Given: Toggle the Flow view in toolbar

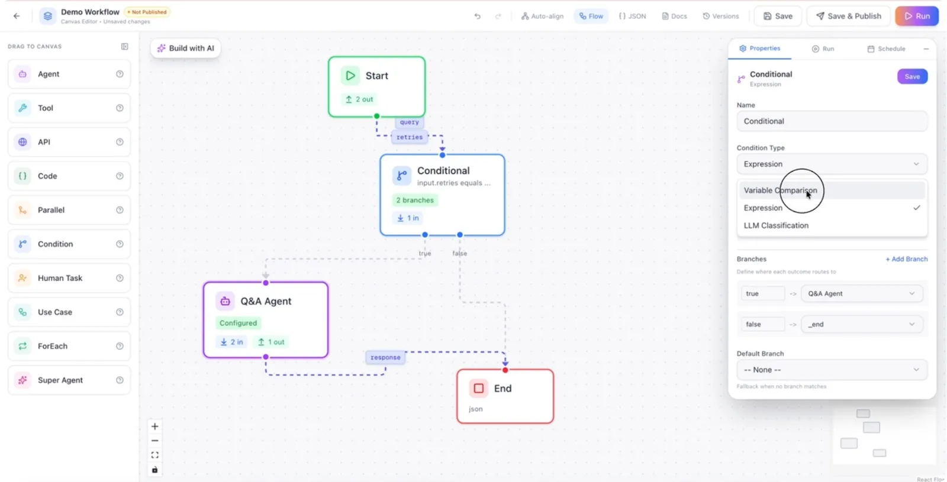Looking at the screenshot, I should (591, 16).
